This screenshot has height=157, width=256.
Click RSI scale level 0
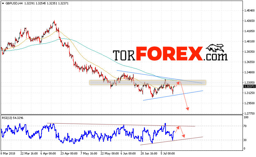(244, 149)
